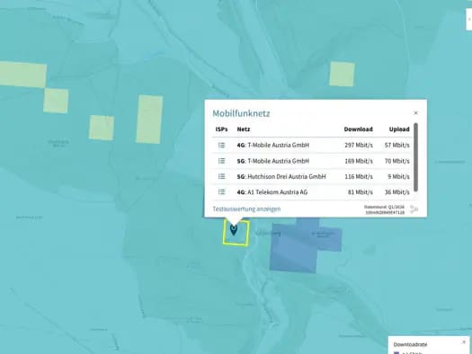Image resolution: width=472 pixels, height=354 pixels.
Task: Open ISP list for 4G A1 Telekom row
Action: click(221, 192)
